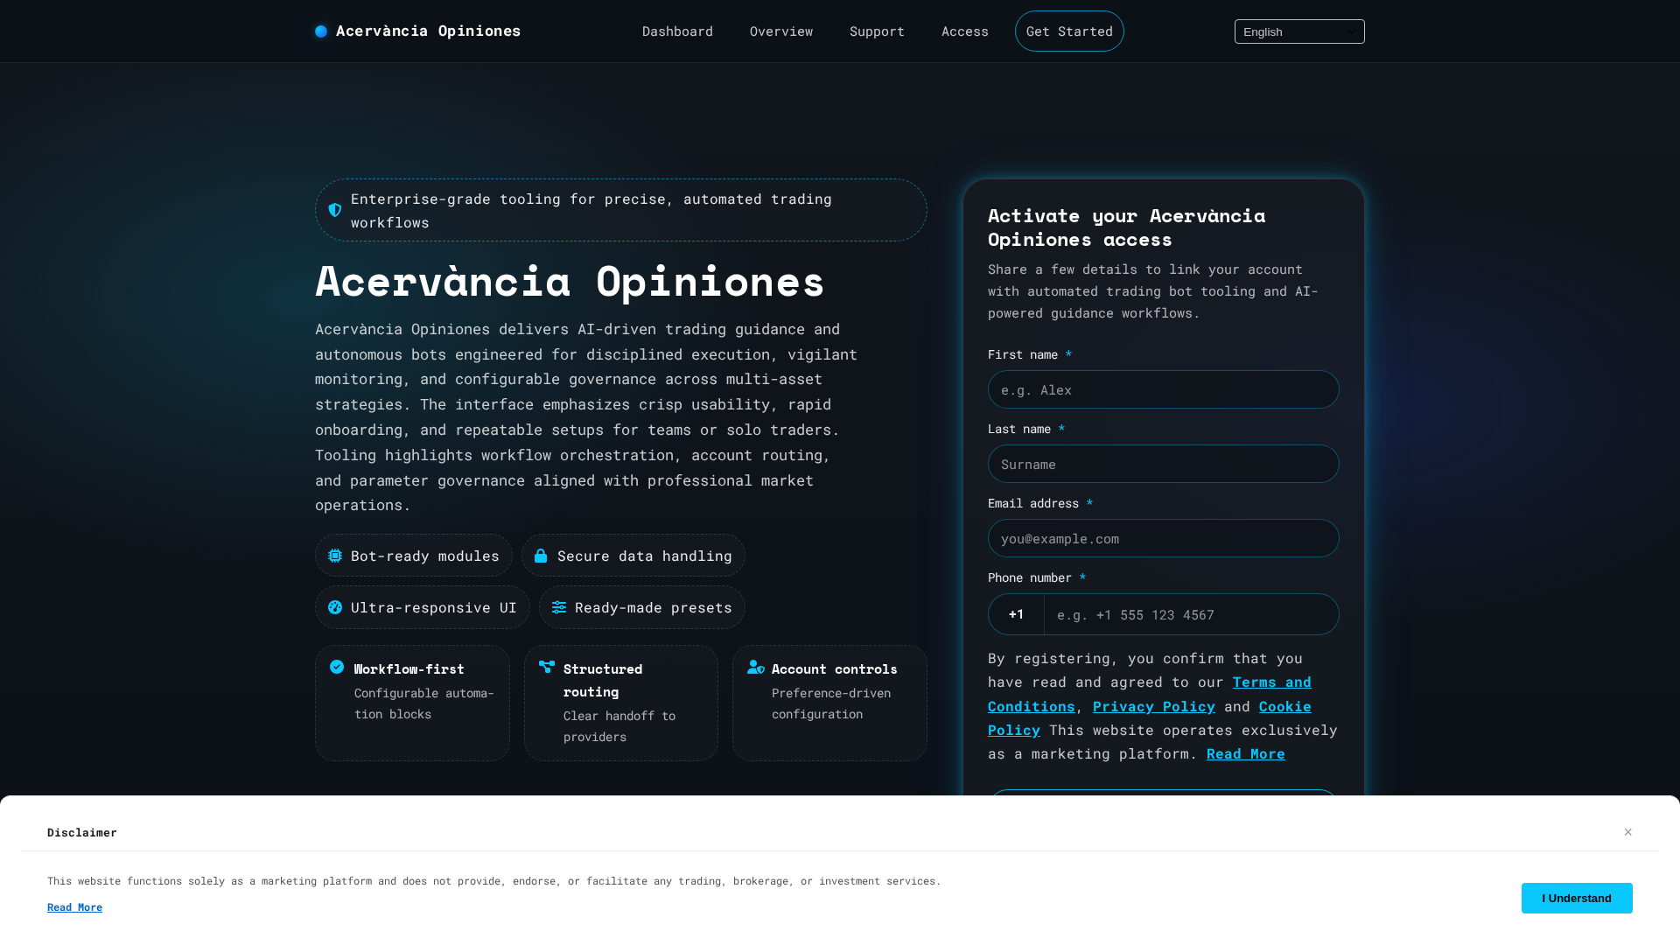This screenshot has width=1680, height=945.
Task: Click the Ready-made presets chip
Action: (642, 607)
